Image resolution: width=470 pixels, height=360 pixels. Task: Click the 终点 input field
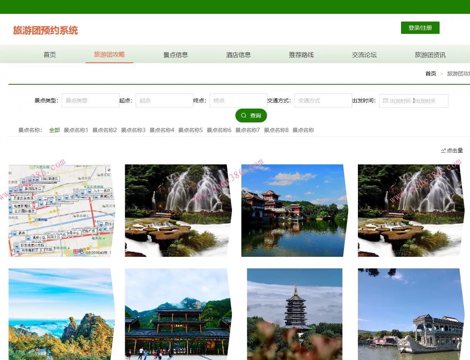[238, 100]
